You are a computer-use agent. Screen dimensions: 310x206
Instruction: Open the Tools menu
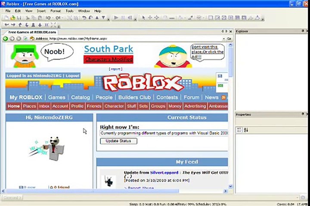pyautogui.click(x=69, y=11)
